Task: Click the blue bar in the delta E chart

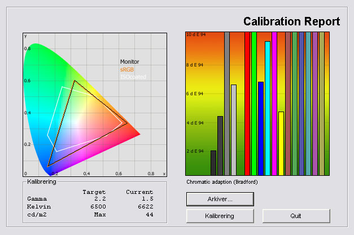Action: click(x=261, y=128)
